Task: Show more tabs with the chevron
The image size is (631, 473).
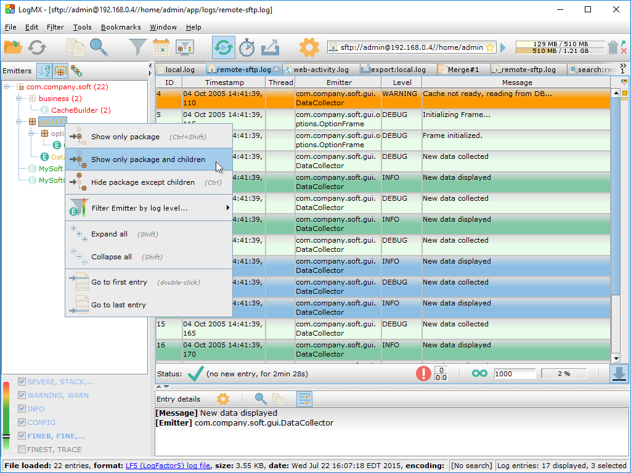Action: coord(623,66)
